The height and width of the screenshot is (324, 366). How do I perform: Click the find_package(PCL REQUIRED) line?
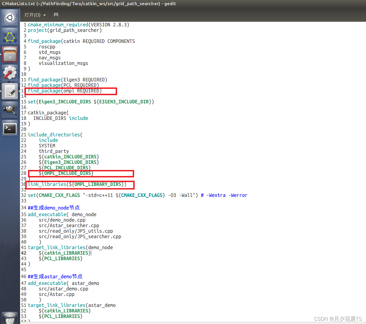63,85
